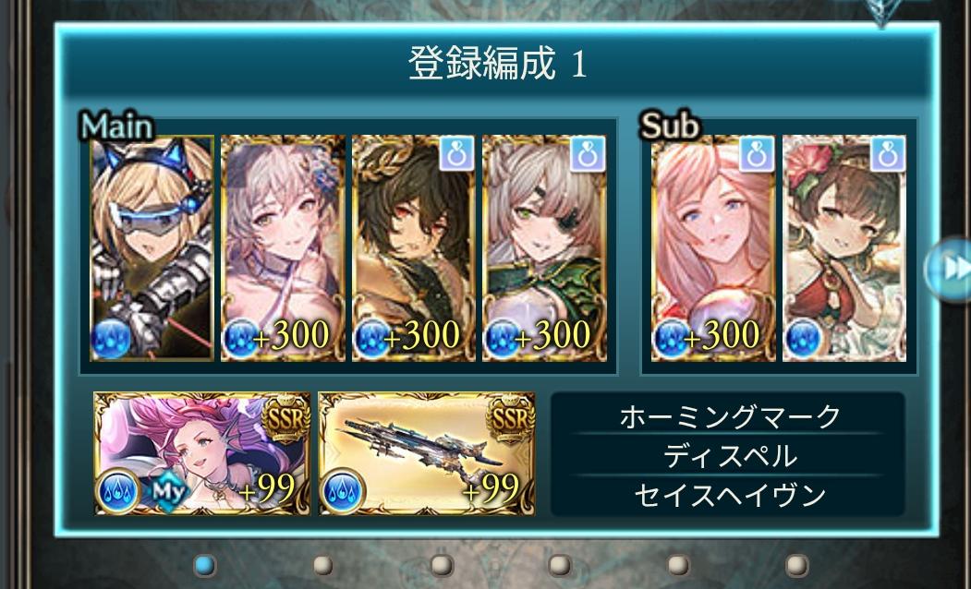This screenshot has height=589, width=971.
Task: Select the ホーミングマーク skill entry
Action: [730, 416]
